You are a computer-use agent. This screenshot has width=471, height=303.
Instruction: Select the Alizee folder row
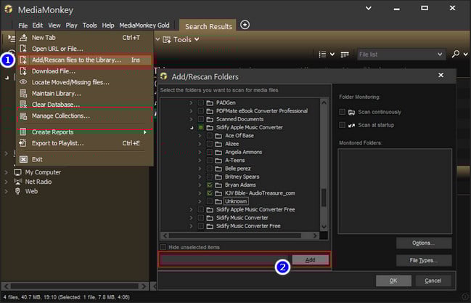coord(232,144)
